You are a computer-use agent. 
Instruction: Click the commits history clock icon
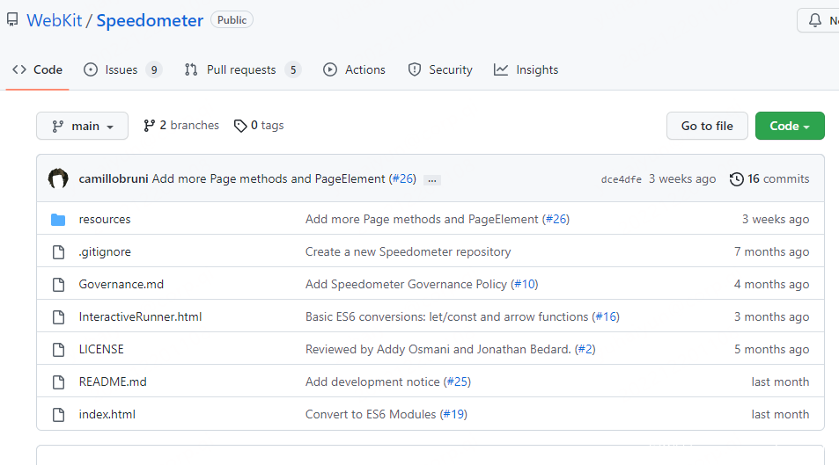737,179
